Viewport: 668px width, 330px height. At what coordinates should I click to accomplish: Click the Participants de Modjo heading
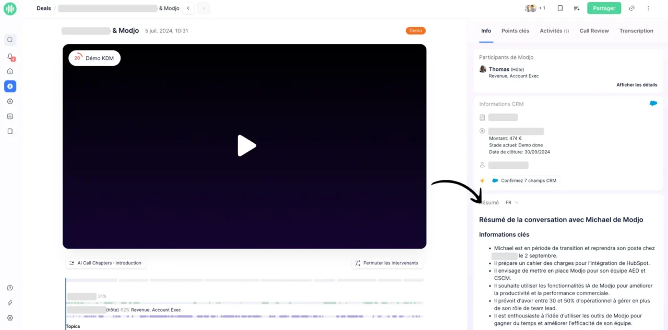506,57
